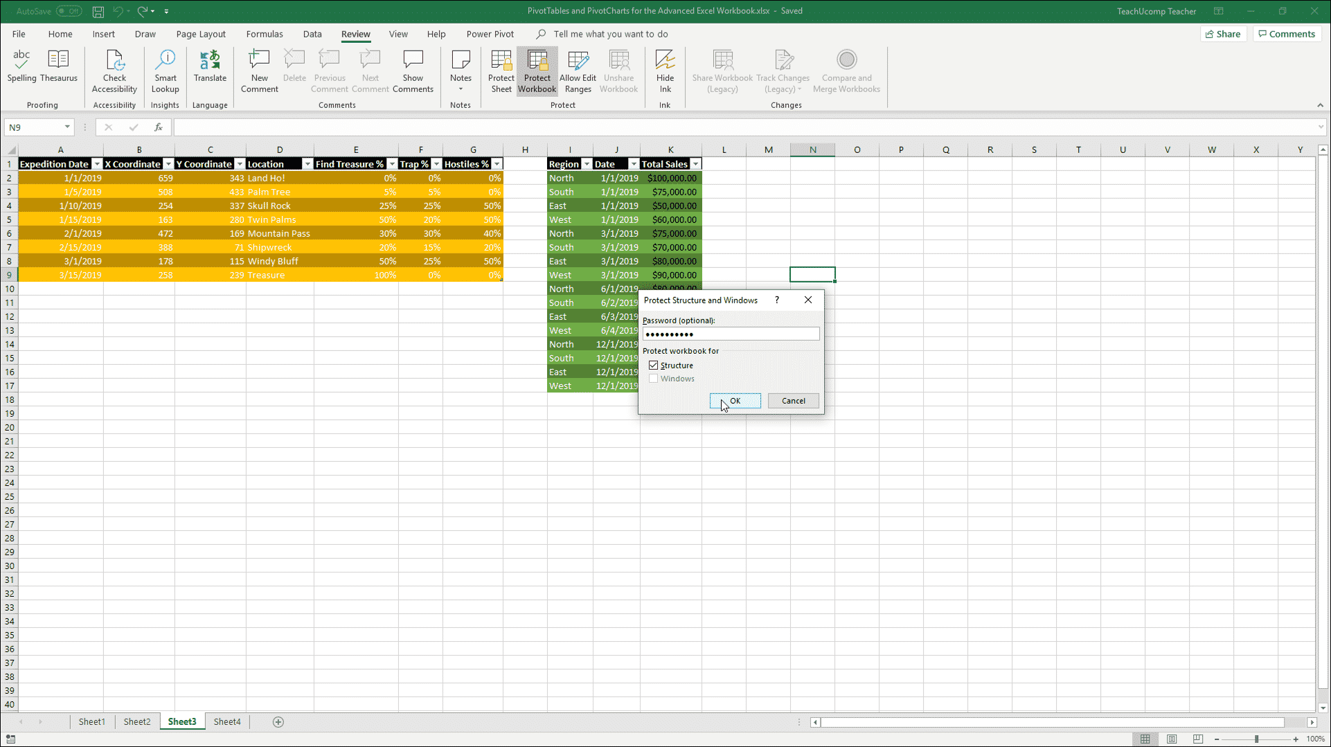Cancel the Protect Structure dialog
Screen dimensions: 1331x747
[x=793, y=401]
